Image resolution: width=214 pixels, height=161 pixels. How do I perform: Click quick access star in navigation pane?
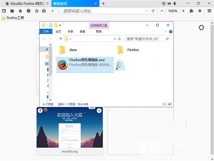tap(47, 49)
